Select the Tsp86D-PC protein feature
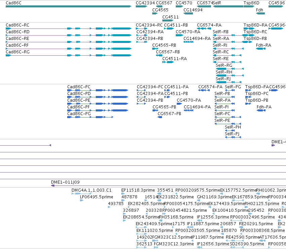Viewport: 286px width, 249px height. pyautogui.click(x=248, y=97)
